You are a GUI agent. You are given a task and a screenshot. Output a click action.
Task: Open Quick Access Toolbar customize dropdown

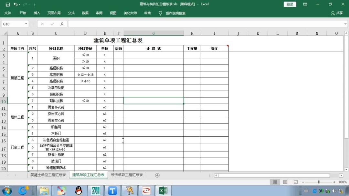click(x=34, y=5)
